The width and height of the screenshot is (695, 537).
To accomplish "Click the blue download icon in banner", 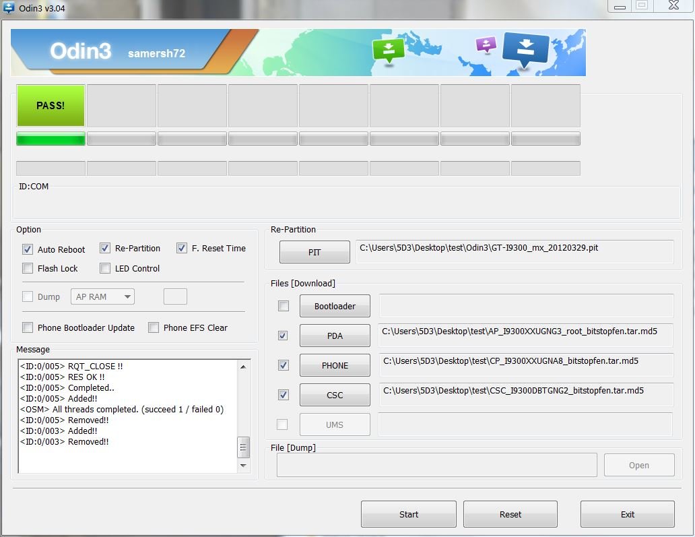I will coord(525,50).
